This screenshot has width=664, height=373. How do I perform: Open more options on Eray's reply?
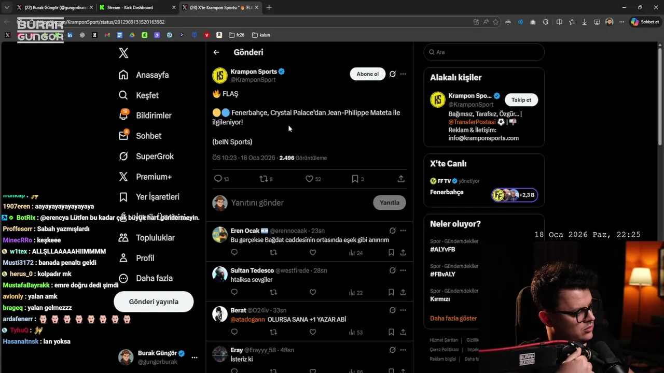[x=403, y=350]
